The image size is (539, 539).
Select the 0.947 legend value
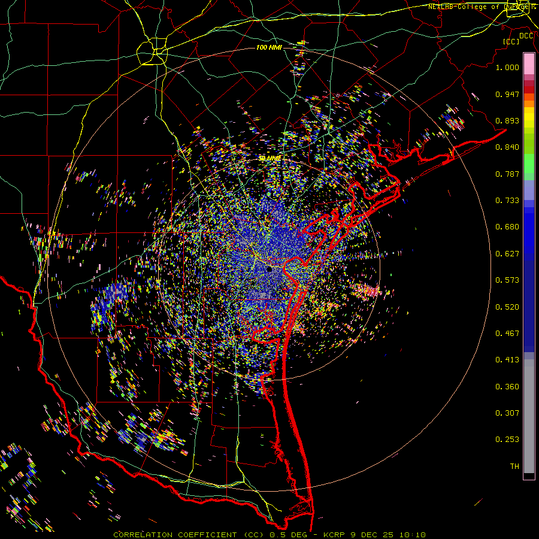pyautogui.click(x=507, y=94)
